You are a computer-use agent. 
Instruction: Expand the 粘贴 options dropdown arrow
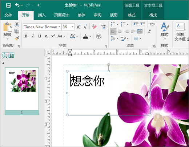(x=8, y=39)
